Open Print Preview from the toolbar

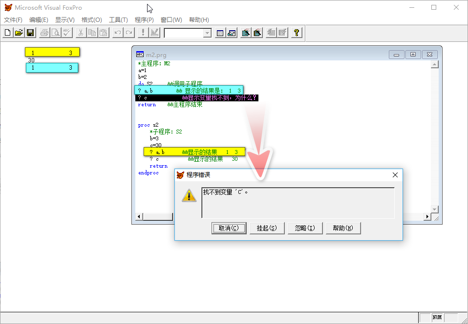click(56, 33)
